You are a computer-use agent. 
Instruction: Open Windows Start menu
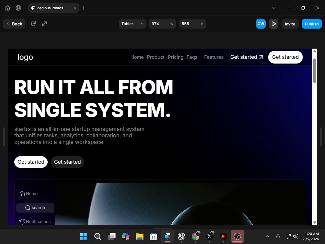click(84, 236)
